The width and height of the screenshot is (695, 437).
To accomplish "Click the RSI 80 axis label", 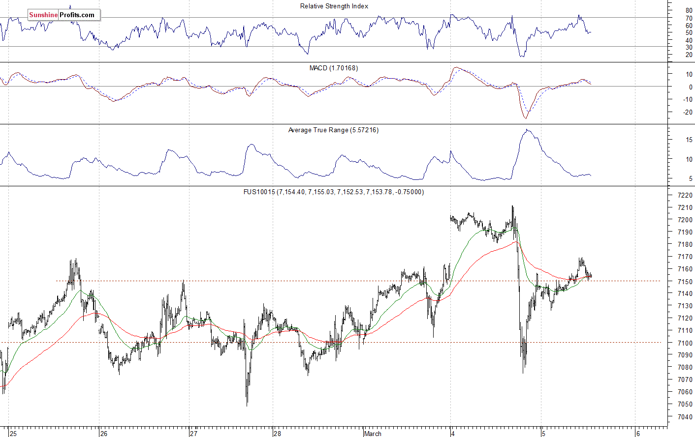I will 689,11.
